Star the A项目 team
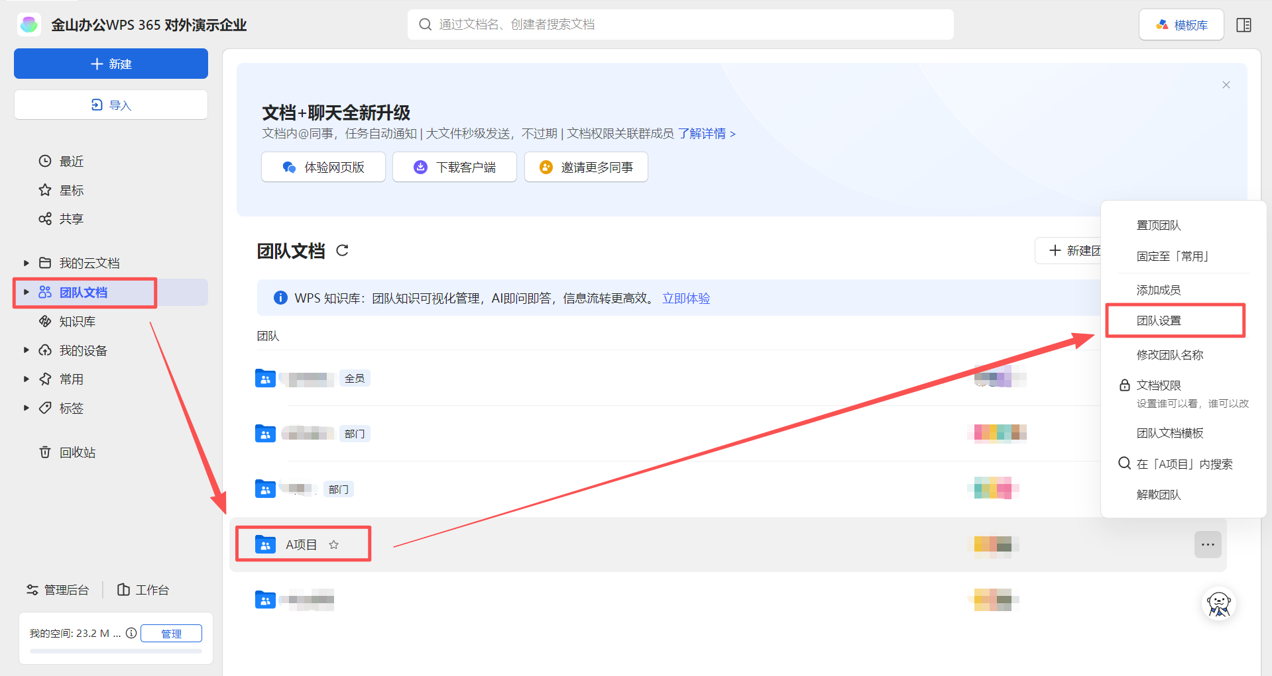 click(x=334, y=544)
